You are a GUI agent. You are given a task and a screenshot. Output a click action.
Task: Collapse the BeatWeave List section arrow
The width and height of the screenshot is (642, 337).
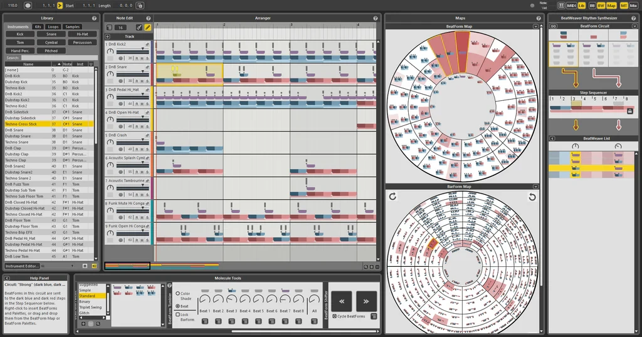[x=552, y=138]
